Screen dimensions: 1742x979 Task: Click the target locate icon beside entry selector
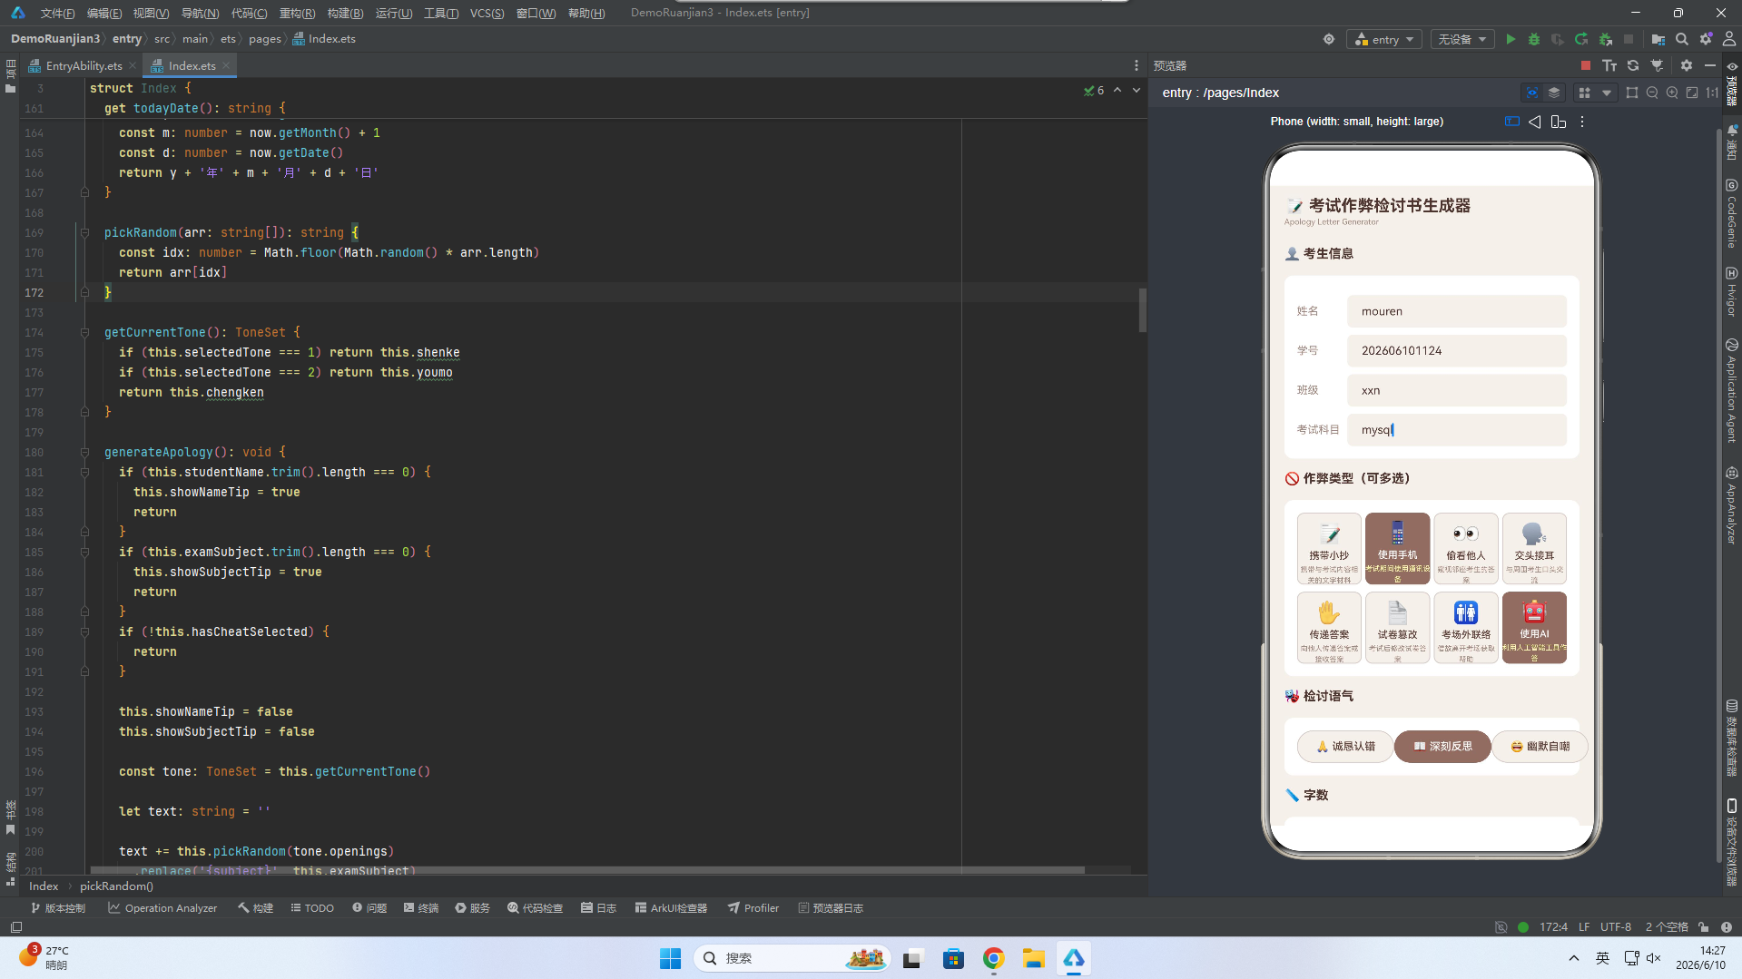[1329, 39]
